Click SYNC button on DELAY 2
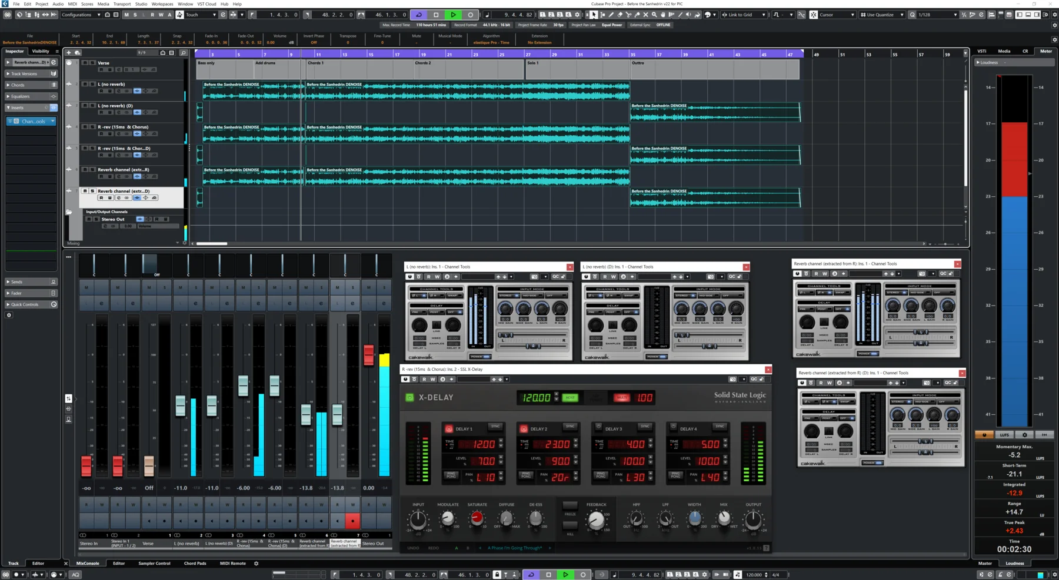1059x580 pixels. (570, 427)
